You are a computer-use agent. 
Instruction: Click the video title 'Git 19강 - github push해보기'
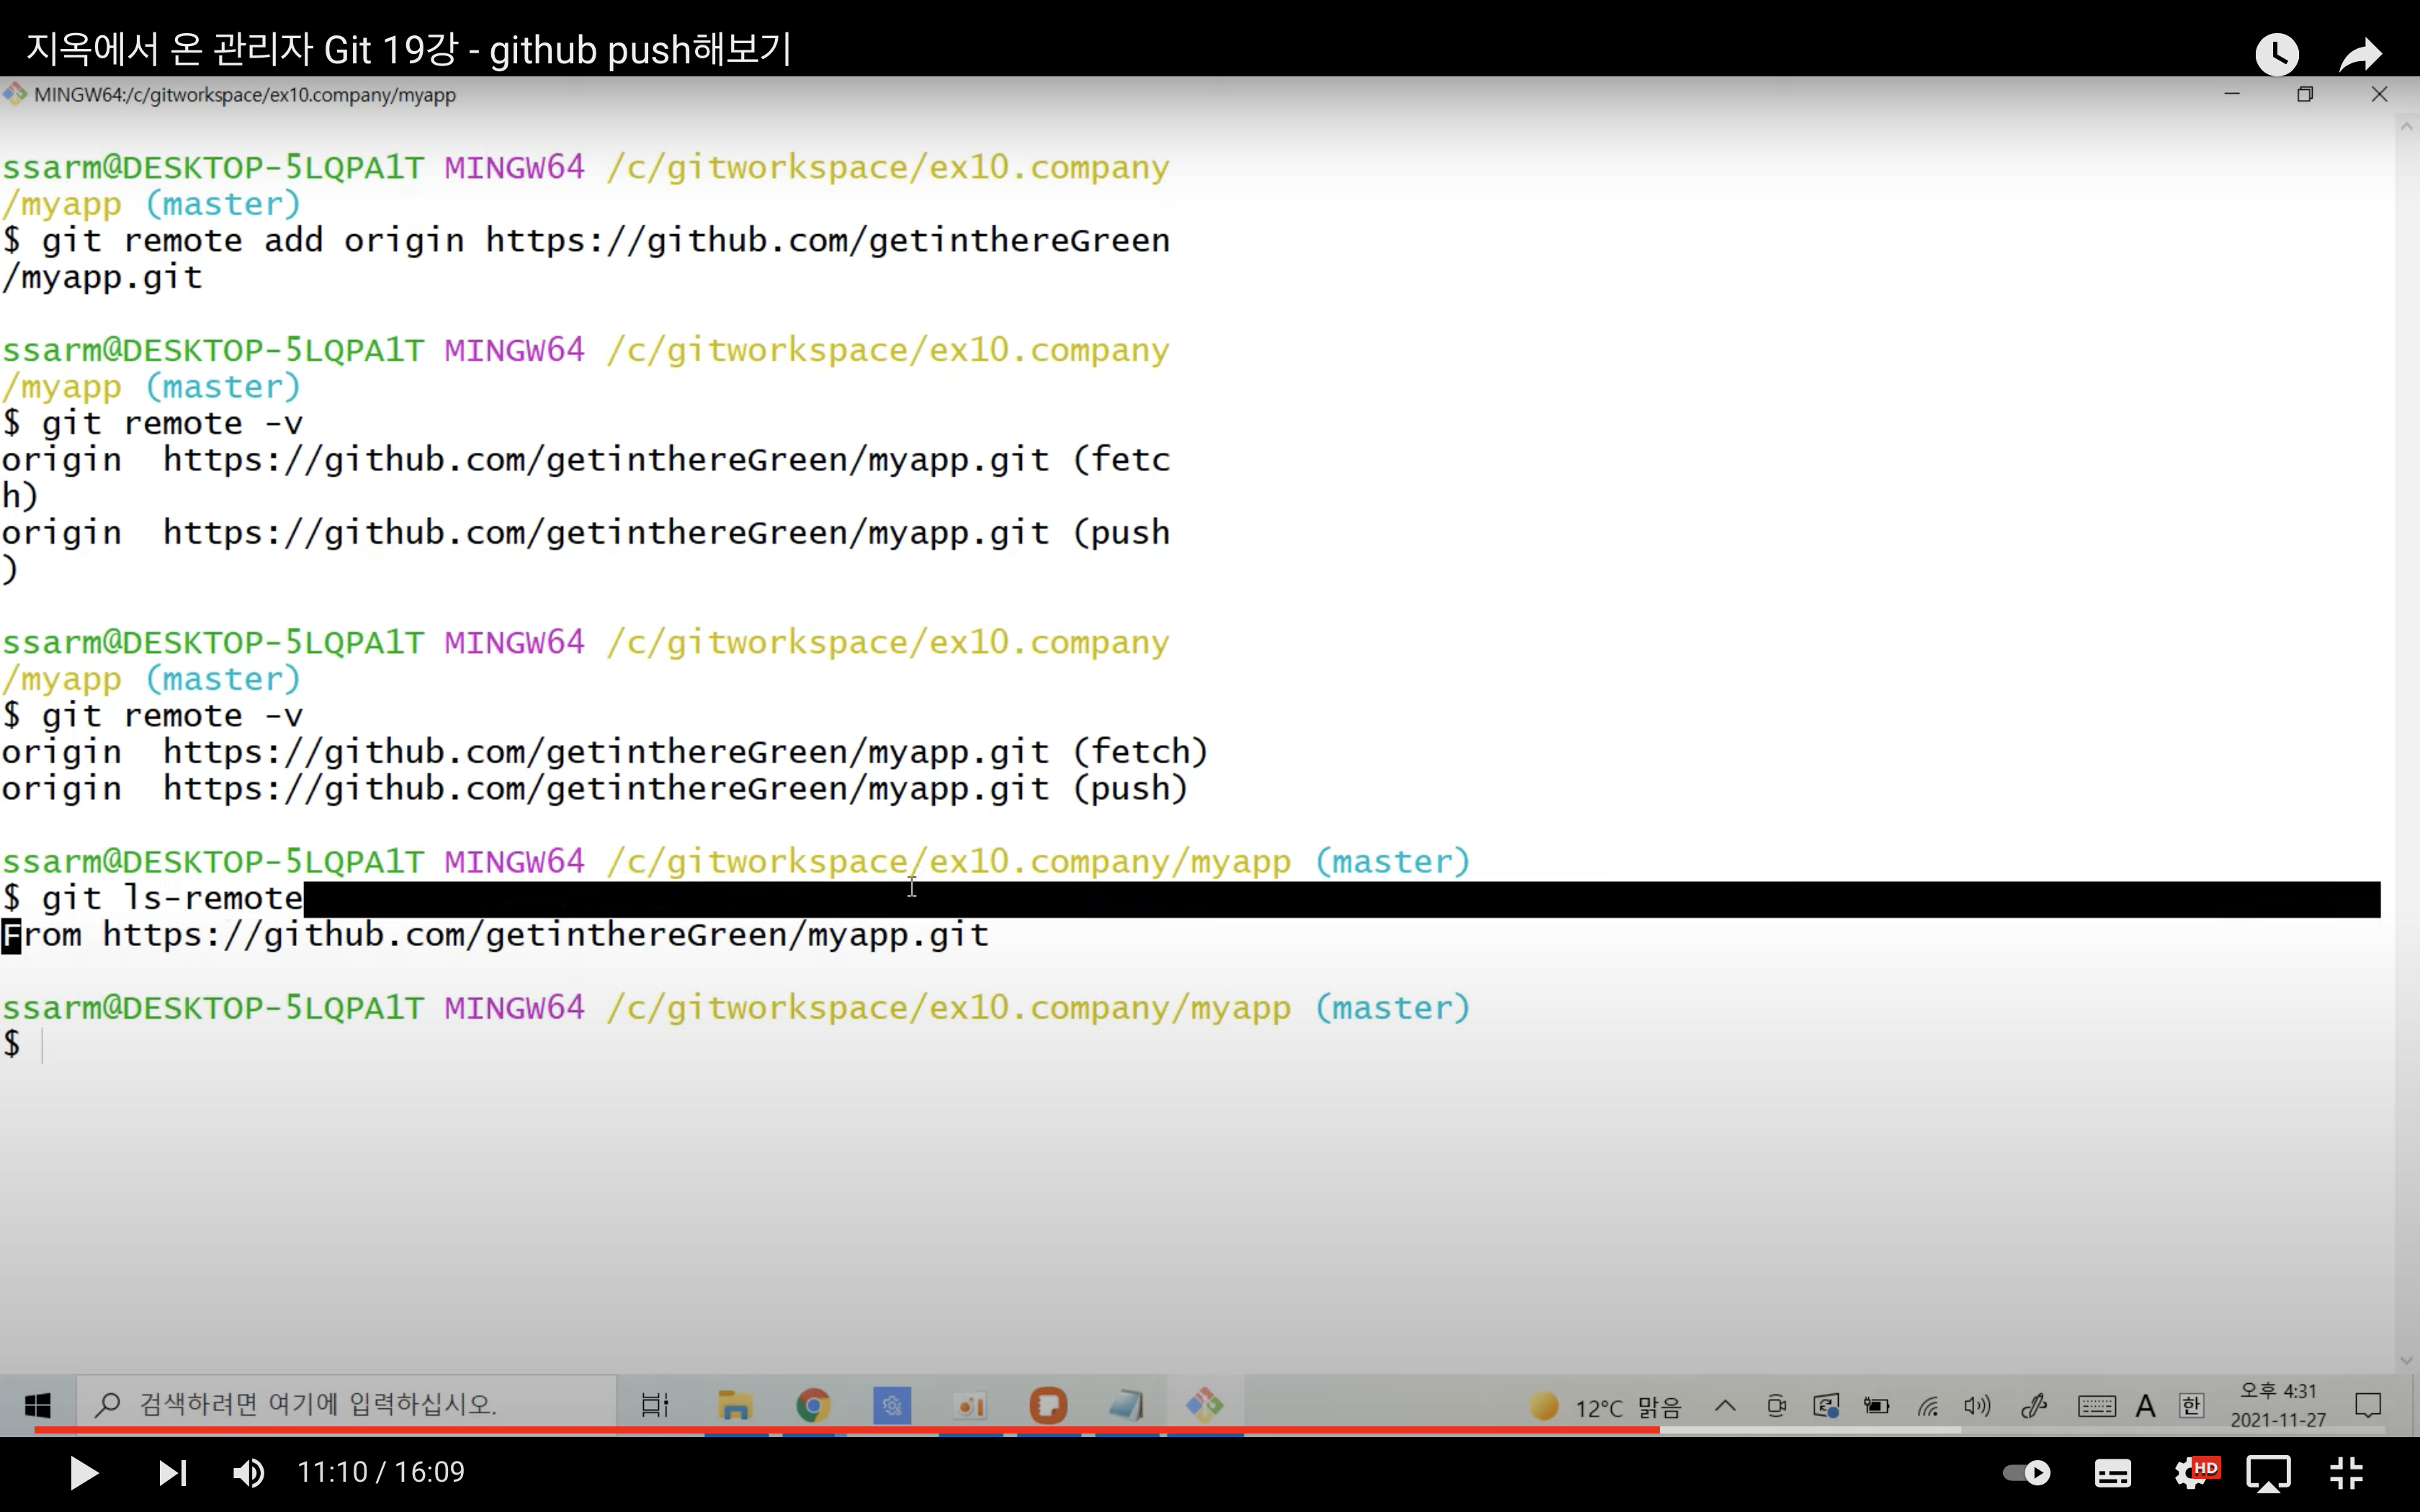tap(557, 48)
